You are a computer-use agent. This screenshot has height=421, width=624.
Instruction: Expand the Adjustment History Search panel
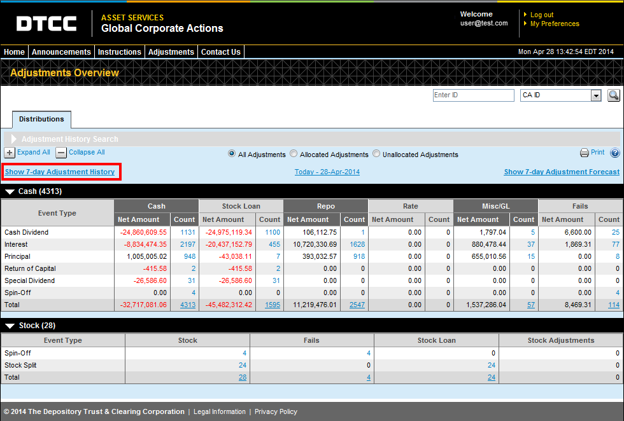point(14,139)
